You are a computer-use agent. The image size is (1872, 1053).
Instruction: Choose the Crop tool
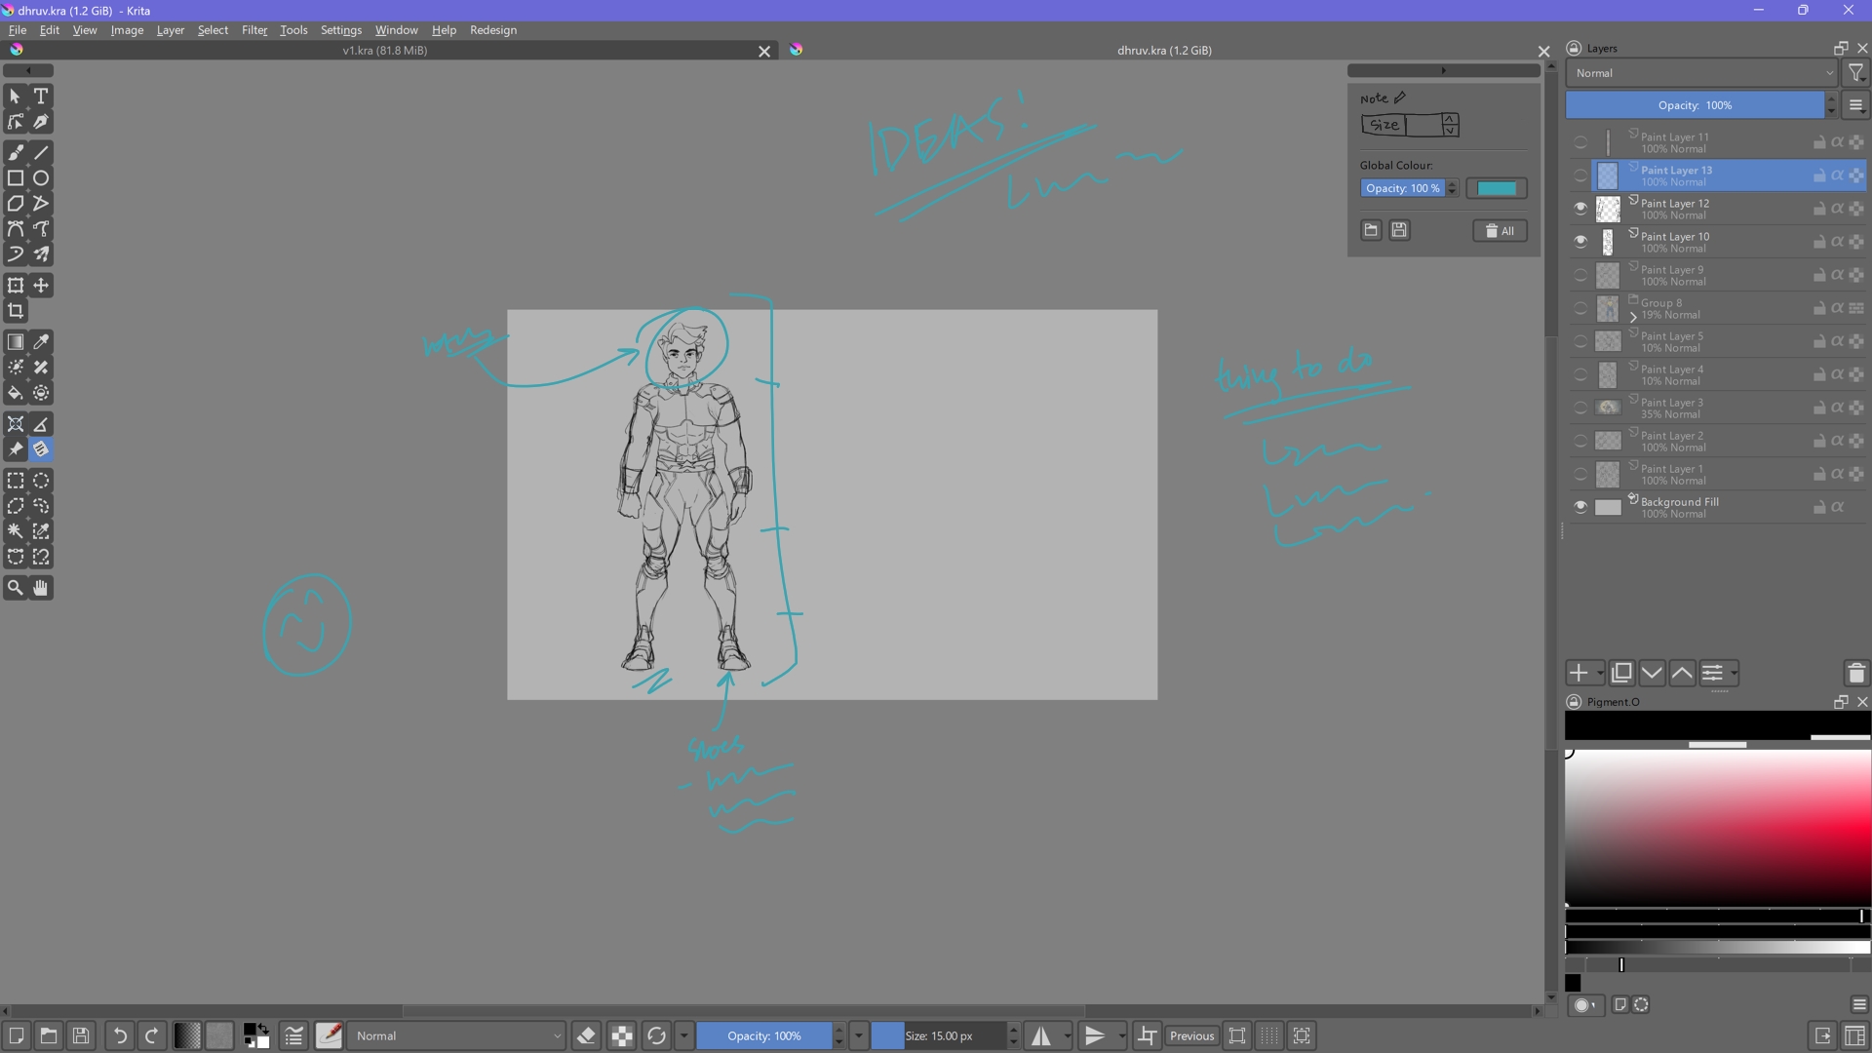point(16,311)
